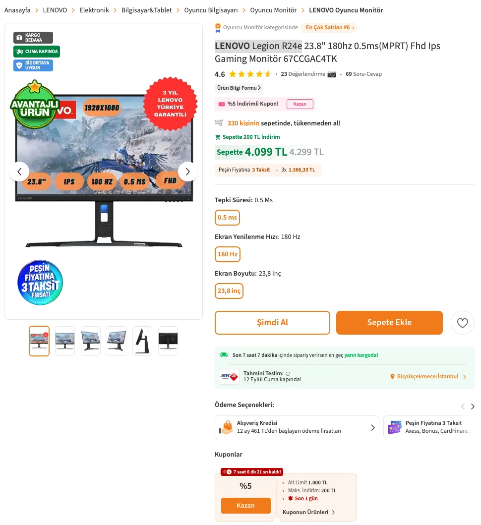The height and width of the screenshot is (525, 481).
Task: Navigate to Bilgisayar&Tablet breadcrumb
Action: pos(146,10)
